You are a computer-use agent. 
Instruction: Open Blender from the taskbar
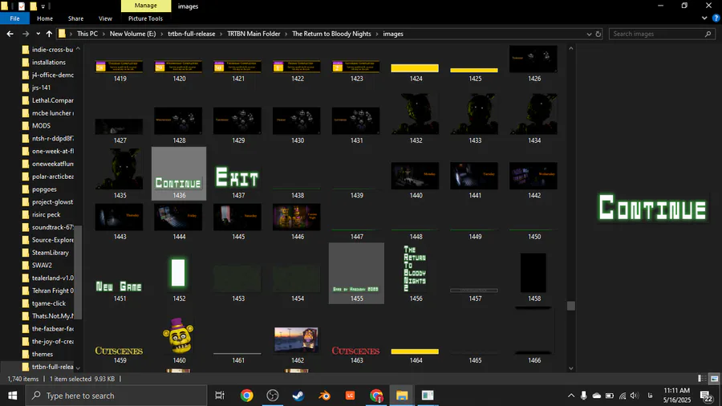point(324,396)
